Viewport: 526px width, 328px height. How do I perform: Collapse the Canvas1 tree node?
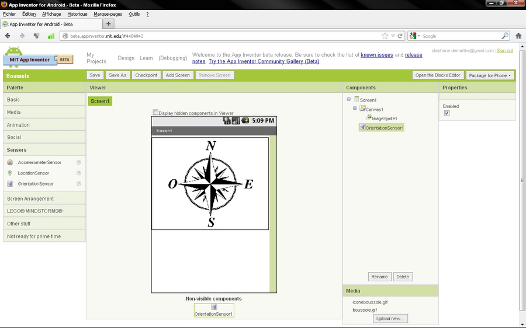[x=355, y=108]
